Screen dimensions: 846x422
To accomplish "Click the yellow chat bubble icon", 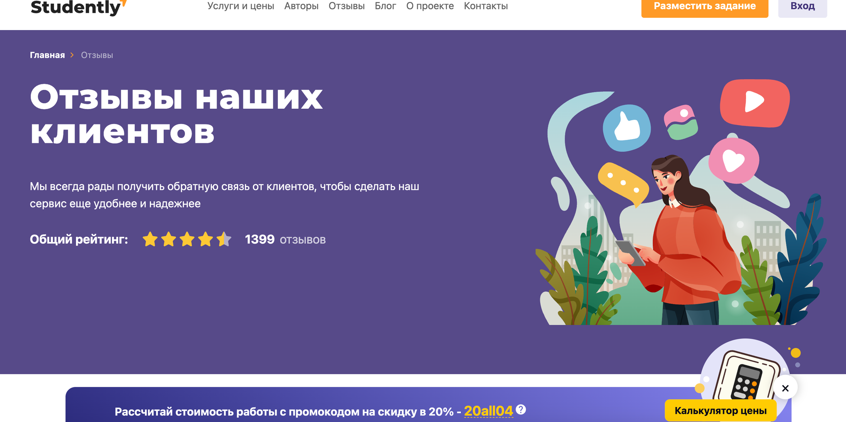I will coord(623,184).
